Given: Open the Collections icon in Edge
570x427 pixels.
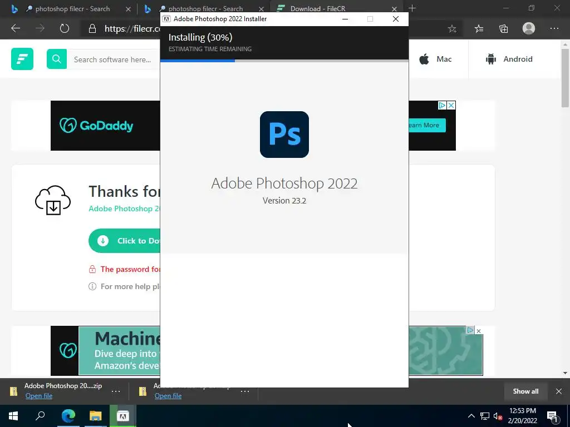Looking at the screenshot, I should [503, 28].
